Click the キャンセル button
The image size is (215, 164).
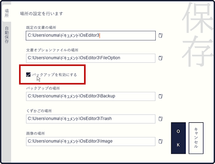tap(196, 138)
